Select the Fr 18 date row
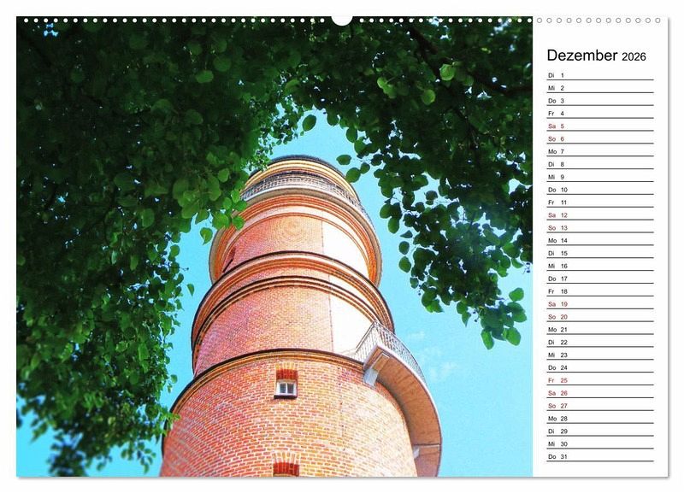This screenshot has height=493, width=684. pyautogui.click(x=599, y=291)
